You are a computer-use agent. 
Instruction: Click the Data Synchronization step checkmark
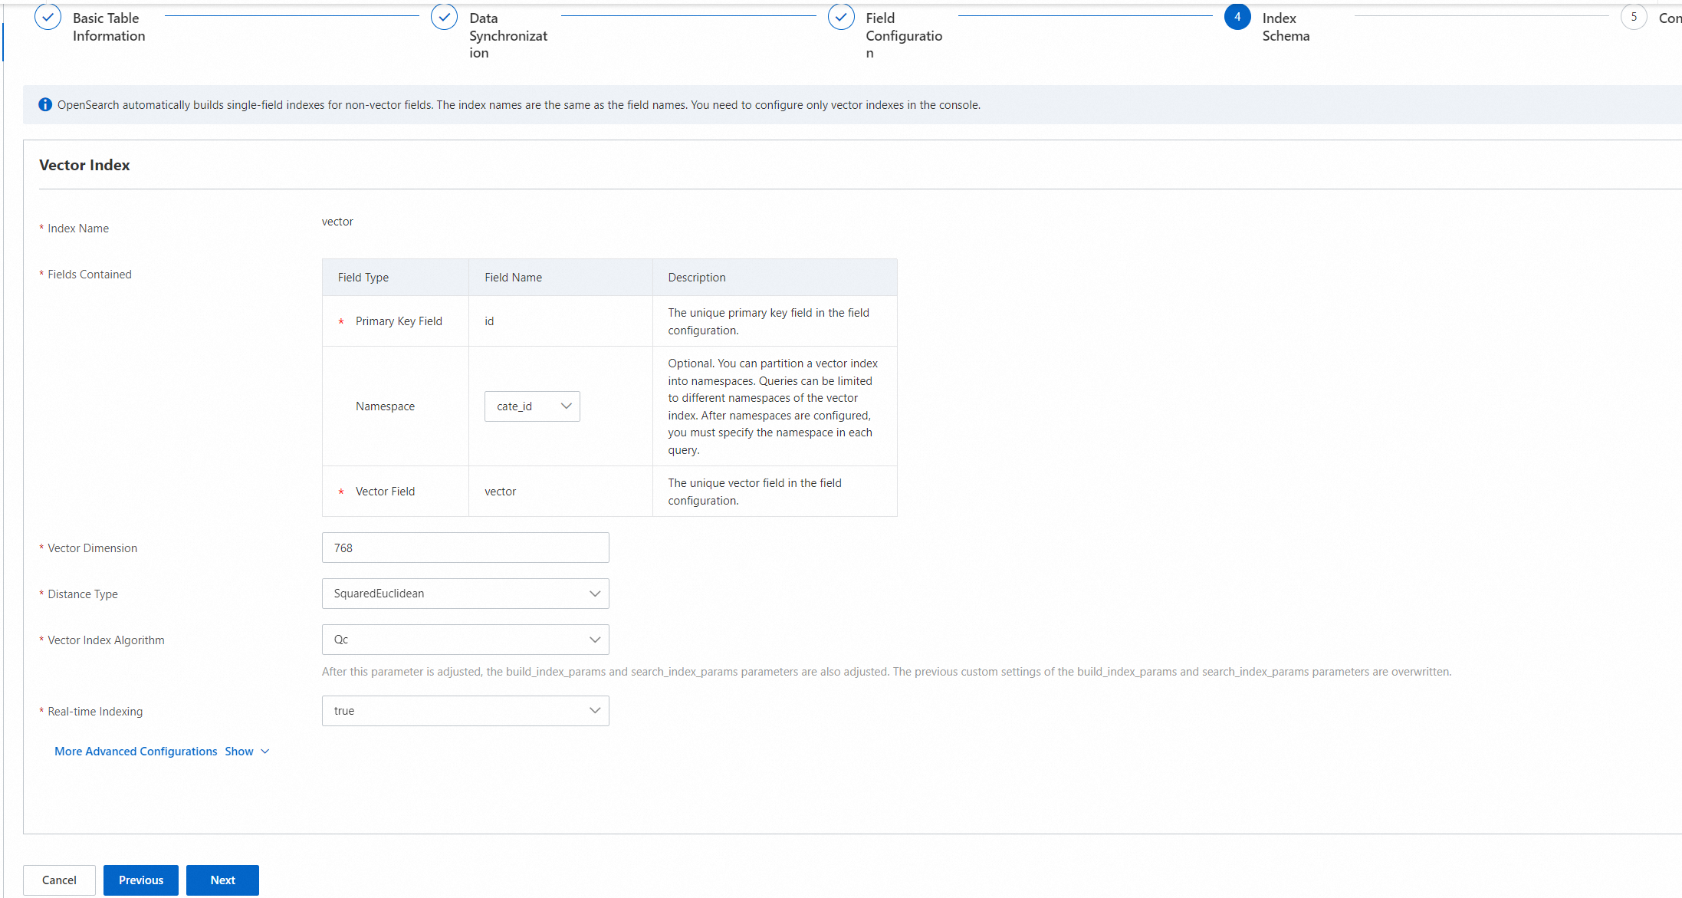444,17
